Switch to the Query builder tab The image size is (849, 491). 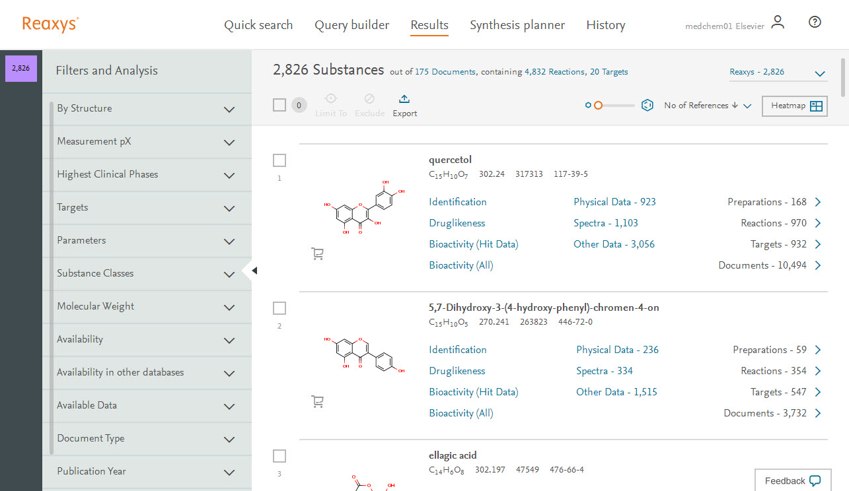click(351, 25)
